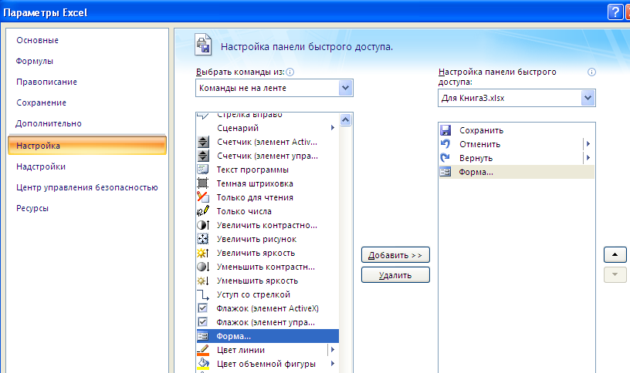The height and width of the screenshot is (373, 630).
Task: Click the info icon beside Настройка панели быстрого доступа
Action: pyautogui.click(x=591, y=72)
